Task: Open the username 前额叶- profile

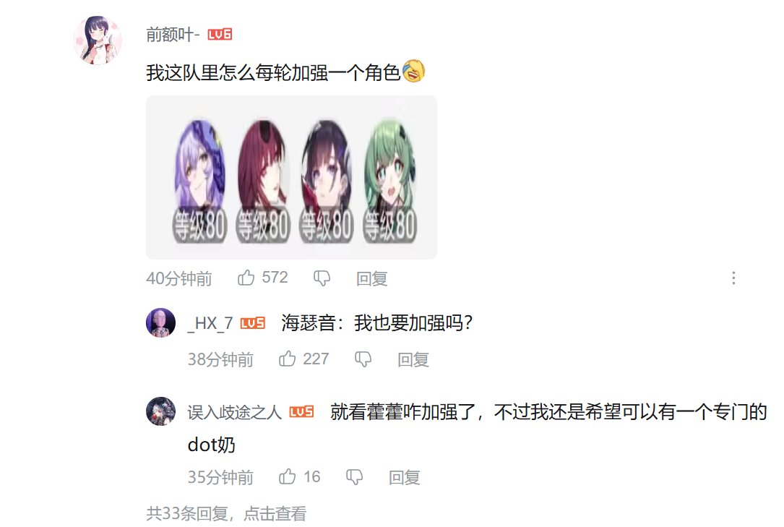Action: (173, 34)
